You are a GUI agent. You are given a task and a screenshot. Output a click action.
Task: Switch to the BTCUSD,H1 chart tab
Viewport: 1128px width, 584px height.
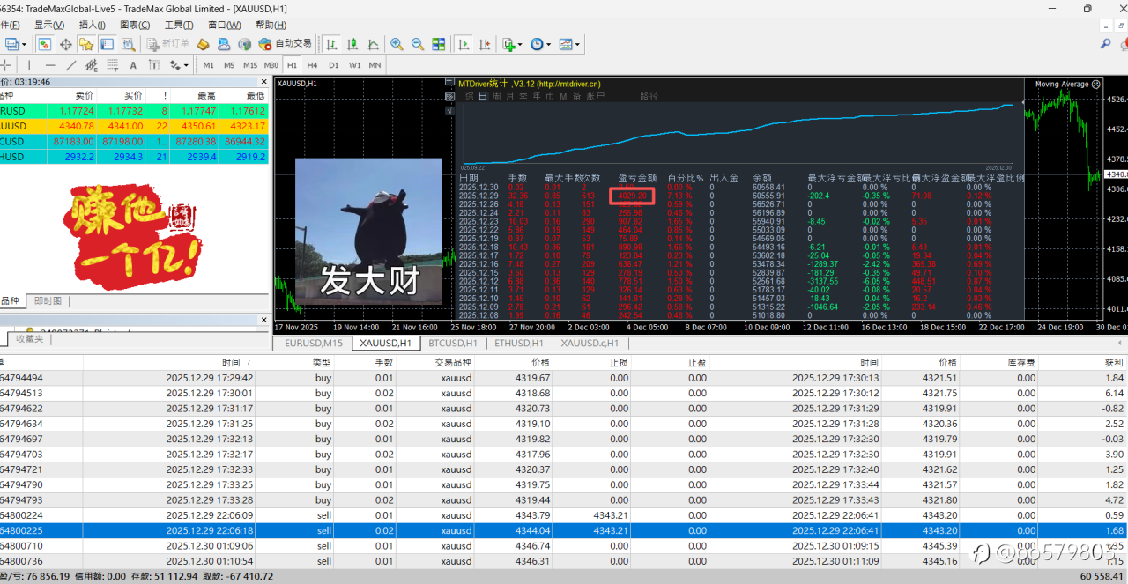(x=452, y=343)
